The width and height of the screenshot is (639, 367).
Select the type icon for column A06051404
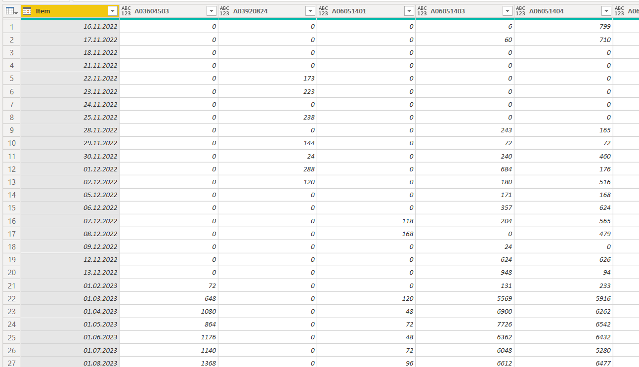coord(521,11)
